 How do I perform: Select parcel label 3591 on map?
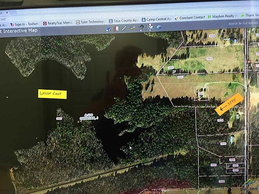point(235,165)
